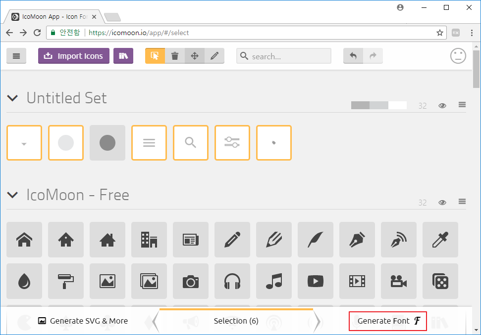Bookmark this page with the star
This screenshot has height=335, width=481.
click(x=440, y=33)
